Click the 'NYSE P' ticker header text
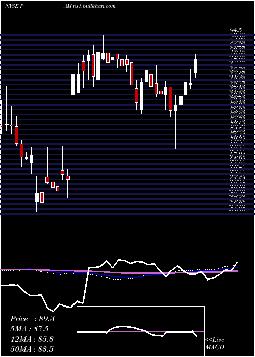 click(15, 6)
